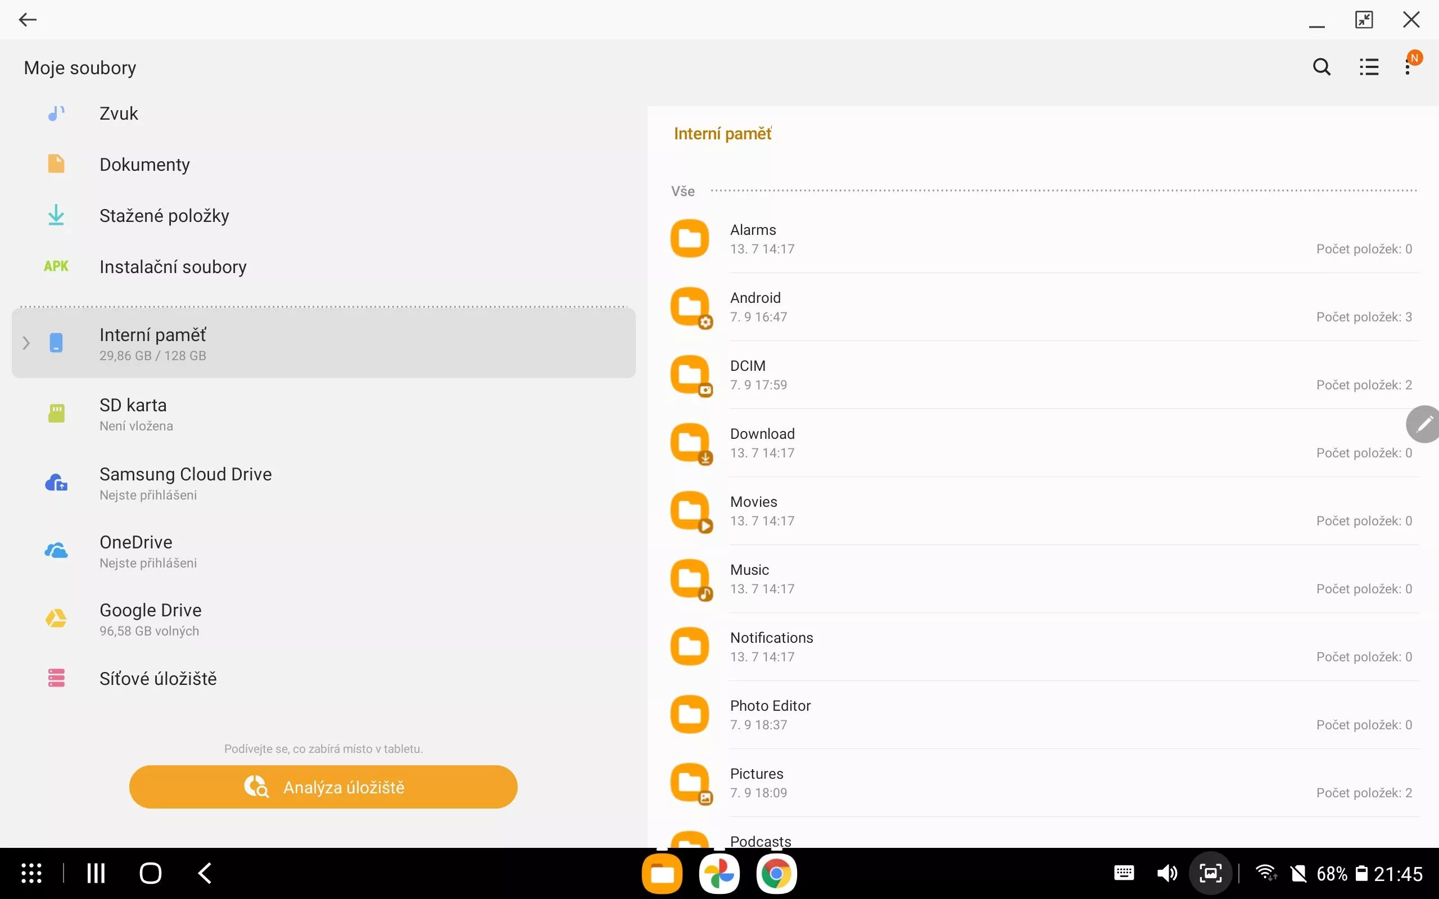Open the Photo Editor folder icon
The image size is (1439, 899).
[690, 714]
